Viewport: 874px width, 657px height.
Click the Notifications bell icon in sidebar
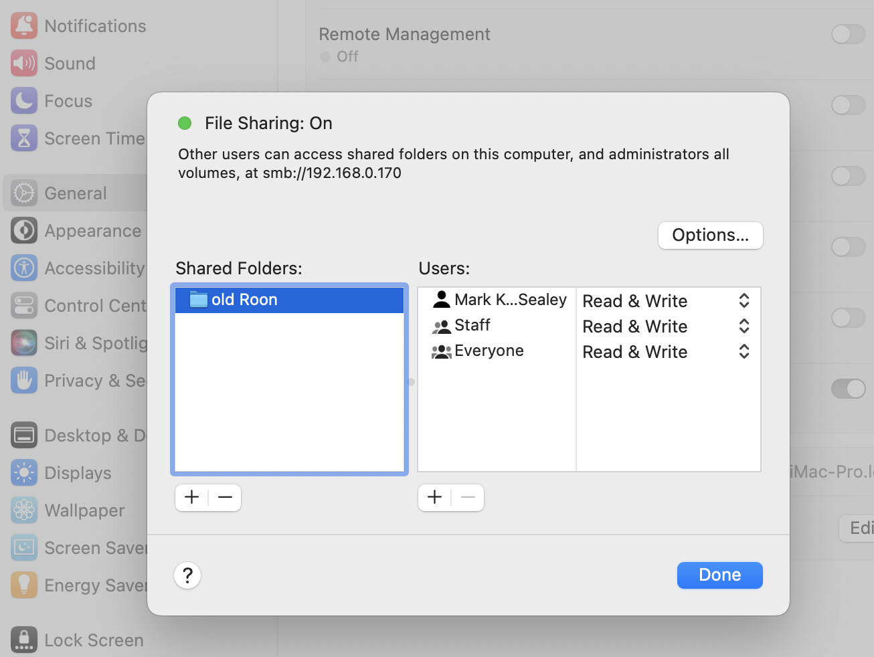point(24,26)
